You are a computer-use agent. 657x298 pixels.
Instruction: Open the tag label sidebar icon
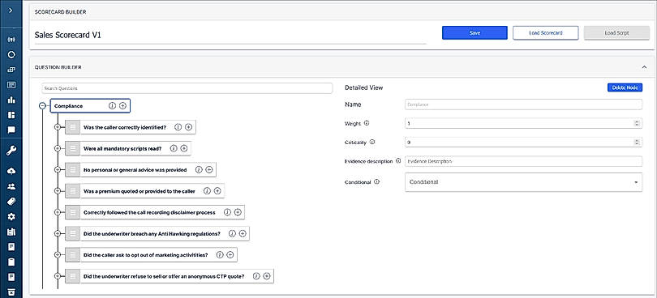pos(11,202)
